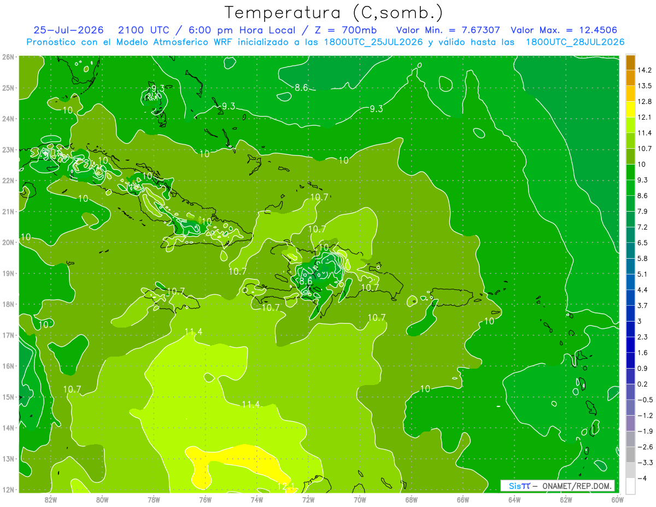This screenshot has height=507, width=656.
Task: Click the longitude label "82W"
Action: click(x=51, y=499)
